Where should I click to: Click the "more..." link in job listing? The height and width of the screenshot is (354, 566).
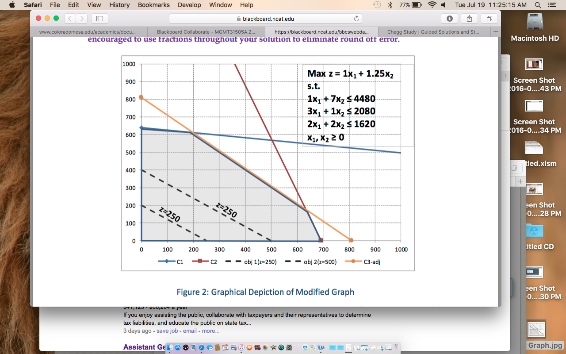pos(210,331)
